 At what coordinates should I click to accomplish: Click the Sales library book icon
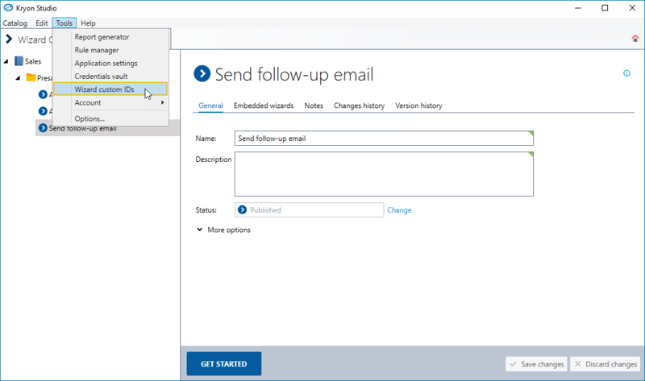tap(19, 61)
